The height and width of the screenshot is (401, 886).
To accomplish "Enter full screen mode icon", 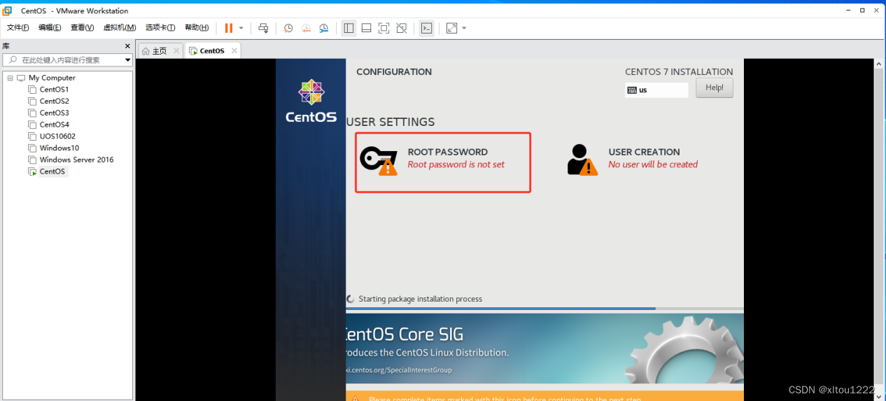I will [x=384, y=28].
